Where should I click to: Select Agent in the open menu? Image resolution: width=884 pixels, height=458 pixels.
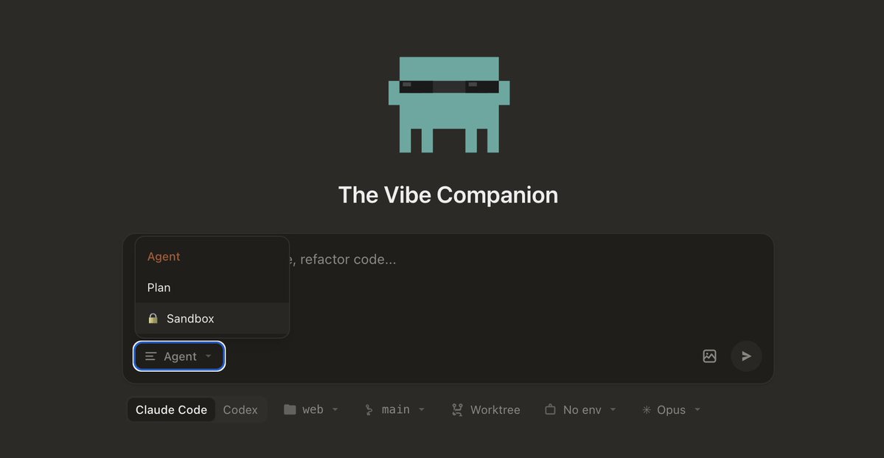163,256
